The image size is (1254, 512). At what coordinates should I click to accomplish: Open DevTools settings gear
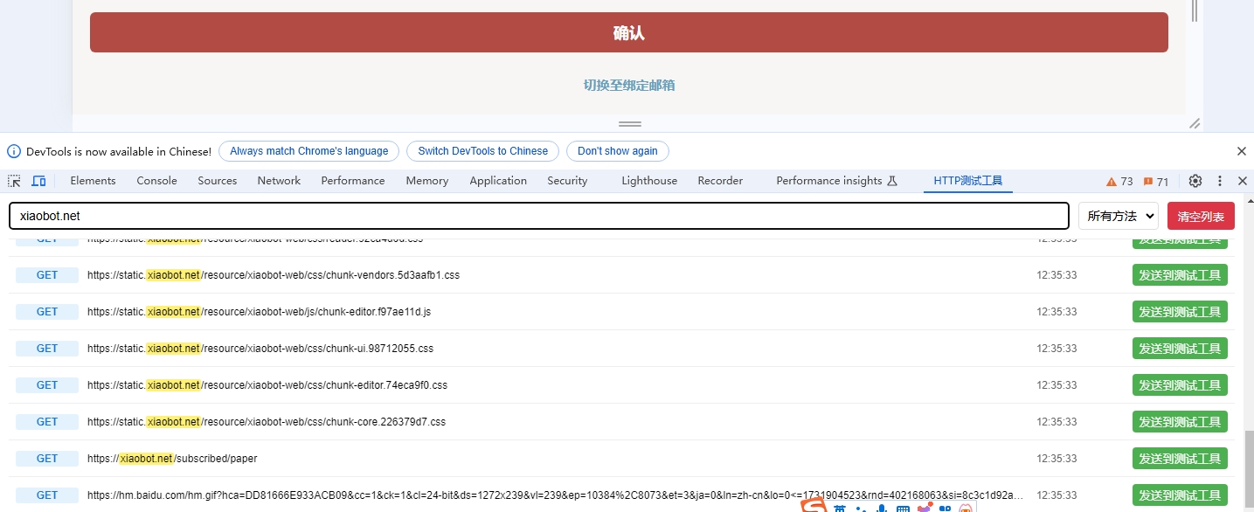(x=1195, y=181)
